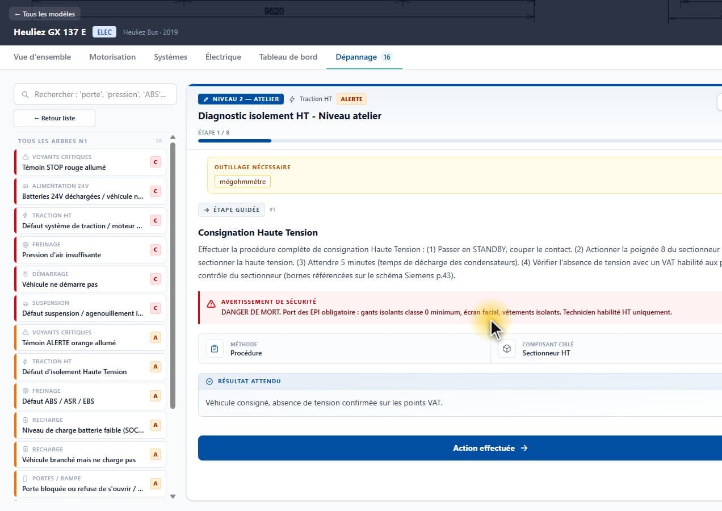This screenshot has height=511, width=722.
Task: Click A badge on Défaut ABS row
Action: point(155,396)
